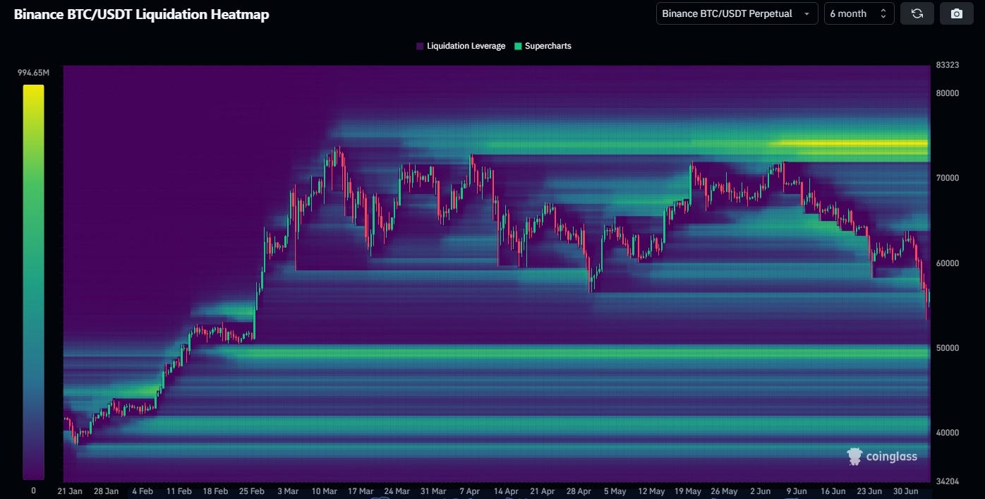Click the 14 Apr date label

click(x=506, y=491)
